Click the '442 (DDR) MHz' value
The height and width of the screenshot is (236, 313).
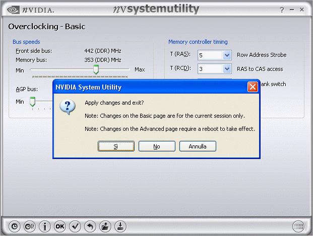[x=103, y=51]
